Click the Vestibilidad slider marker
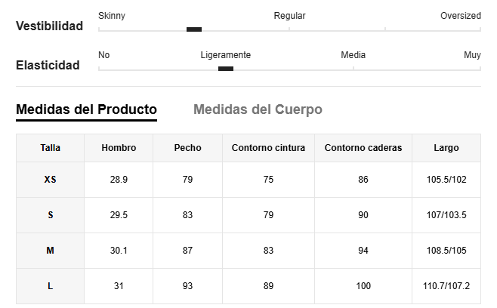497x308 pixels. coord(194,29)
